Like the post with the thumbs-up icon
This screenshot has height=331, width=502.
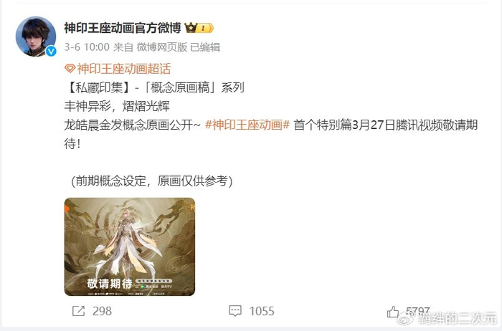click(393, 312)
